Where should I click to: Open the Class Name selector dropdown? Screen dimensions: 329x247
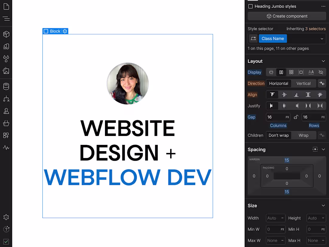322,38
